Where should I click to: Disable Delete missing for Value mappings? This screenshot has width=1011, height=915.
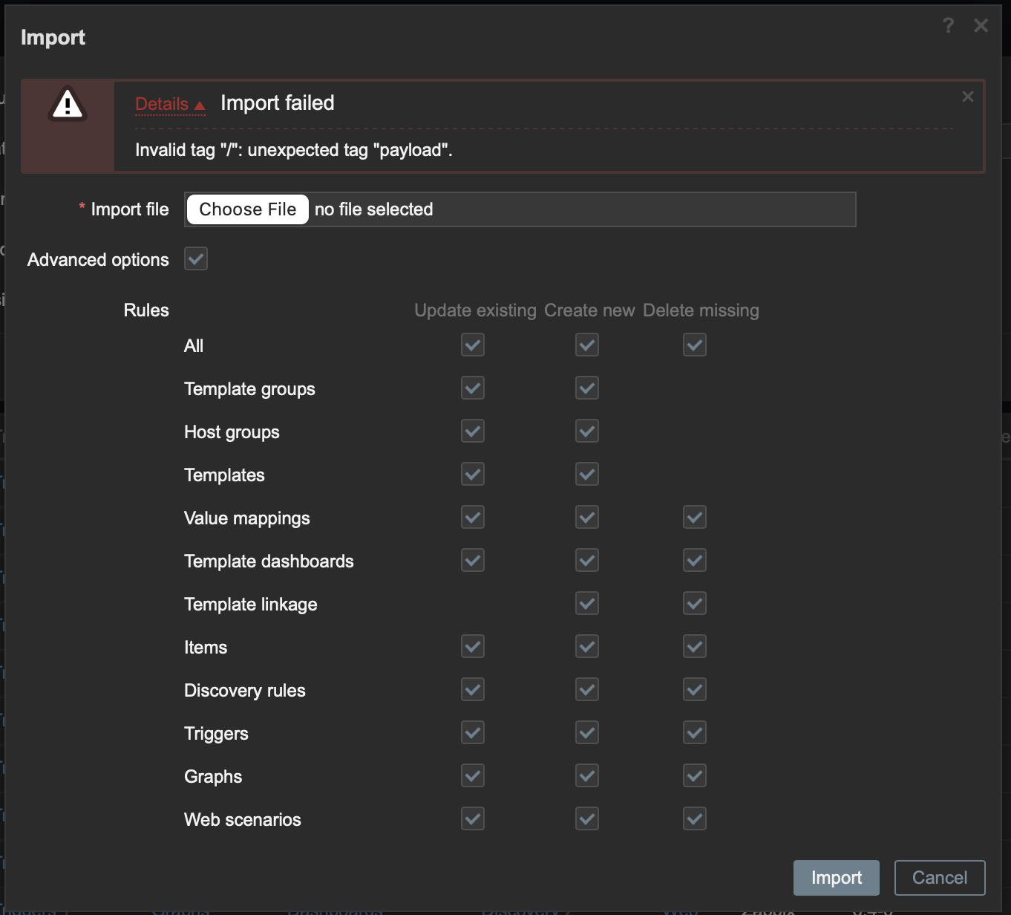(695, 518)
